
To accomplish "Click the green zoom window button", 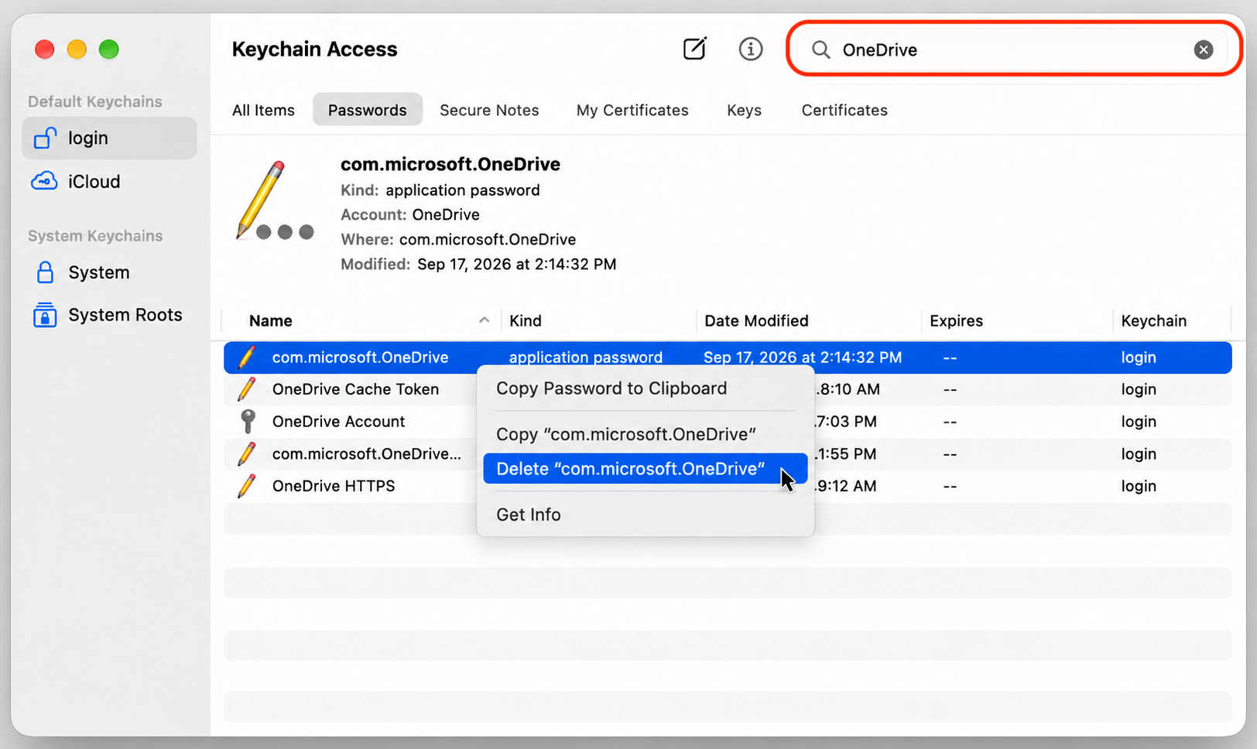I will pos(109,50).
